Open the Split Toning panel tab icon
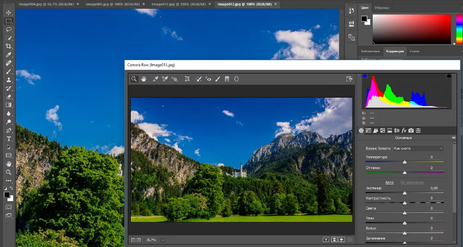This screenshot has width=463, height=247. tap(390, 131)
